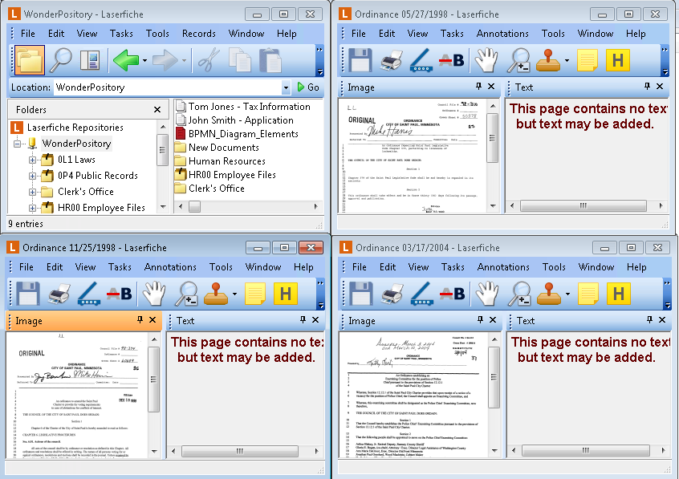The width and height of the screenshot is (679, 479).
Task: Close the Folders pane
Action: click(x=157, y=110)
